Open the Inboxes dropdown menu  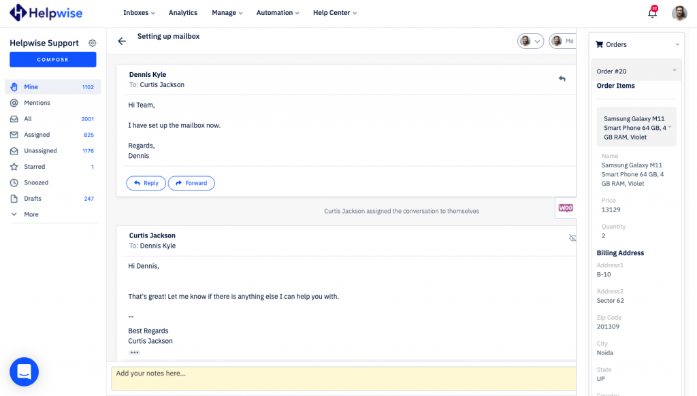pyautogui.click(x=139, y=13)
